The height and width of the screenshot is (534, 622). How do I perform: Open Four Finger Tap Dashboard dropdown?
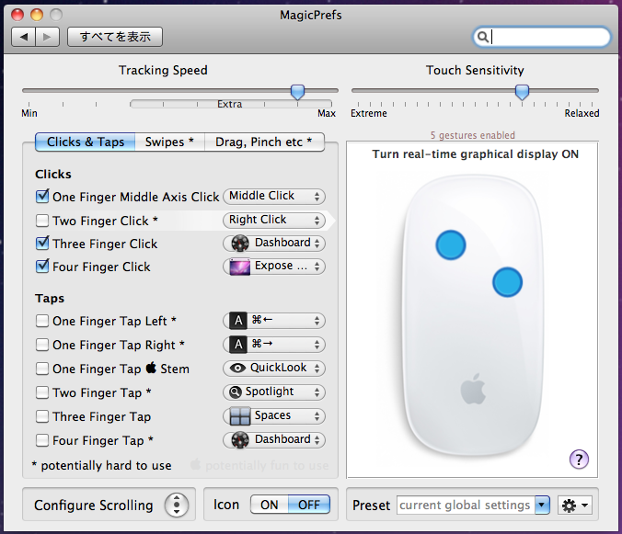click(274, 439)
